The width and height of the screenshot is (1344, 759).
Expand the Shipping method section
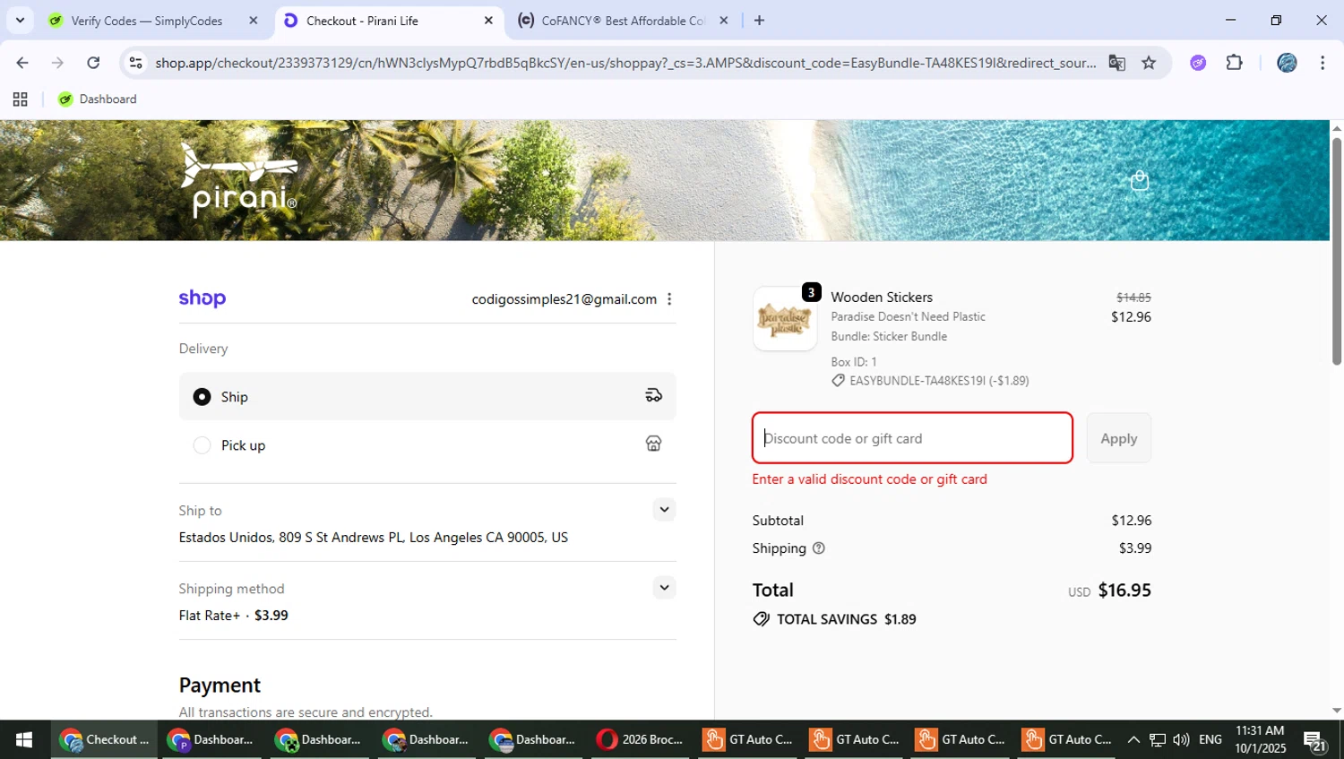coord(664,588)
